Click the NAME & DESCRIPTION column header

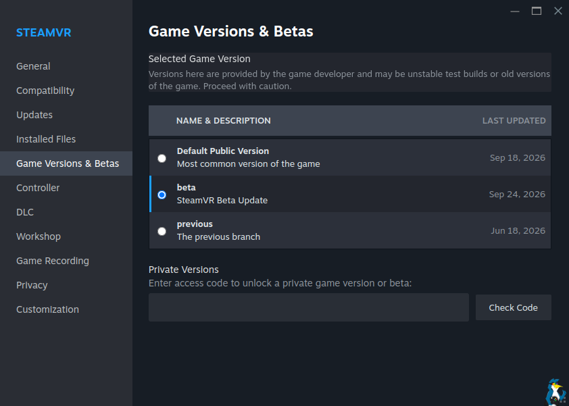pos(224,121)
